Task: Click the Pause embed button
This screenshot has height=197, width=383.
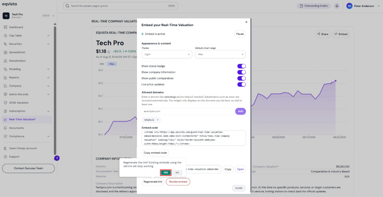Action: [240, 34]
